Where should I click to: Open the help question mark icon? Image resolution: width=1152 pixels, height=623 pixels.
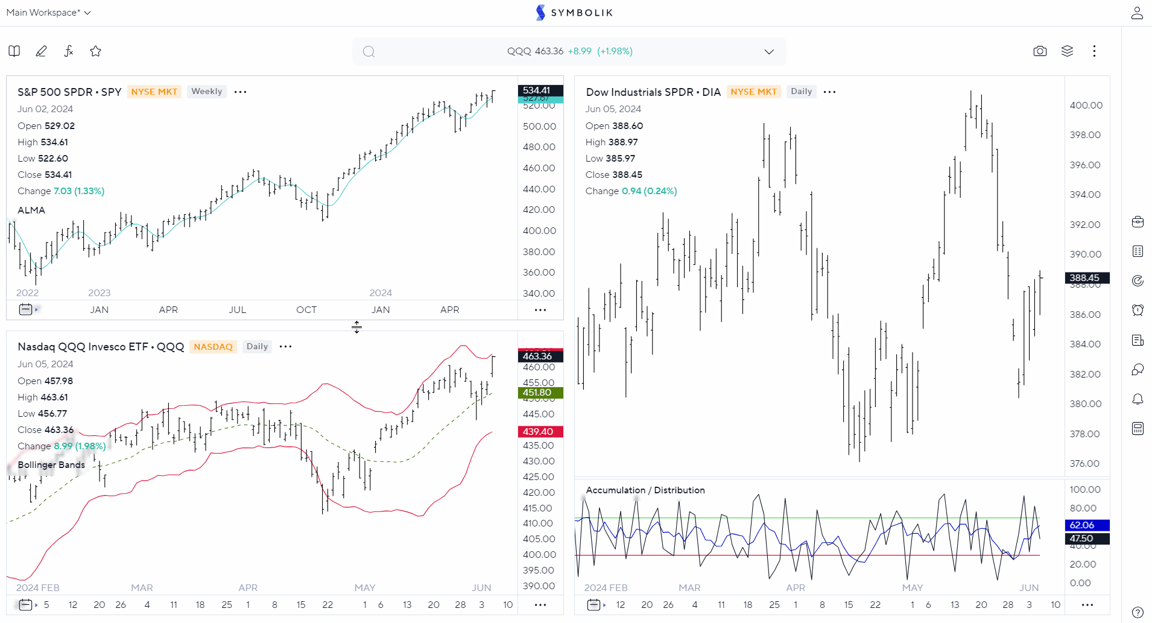coord(1138,612)
